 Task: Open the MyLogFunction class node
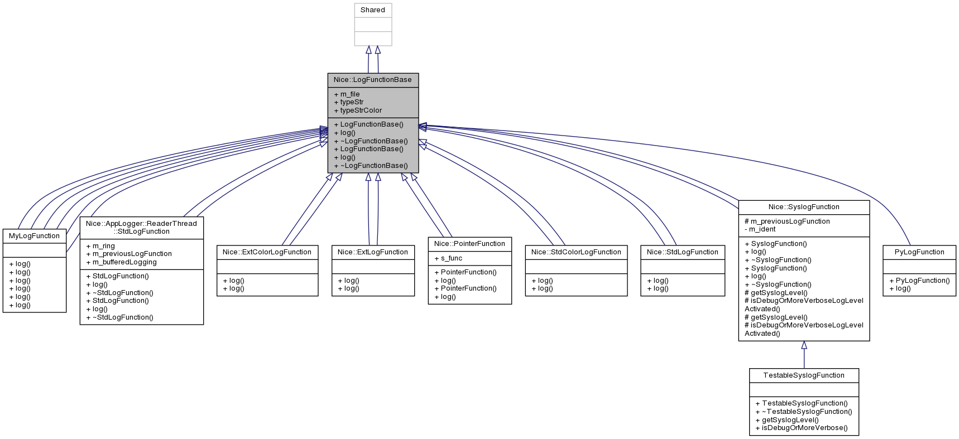click(x=35, y=271)
